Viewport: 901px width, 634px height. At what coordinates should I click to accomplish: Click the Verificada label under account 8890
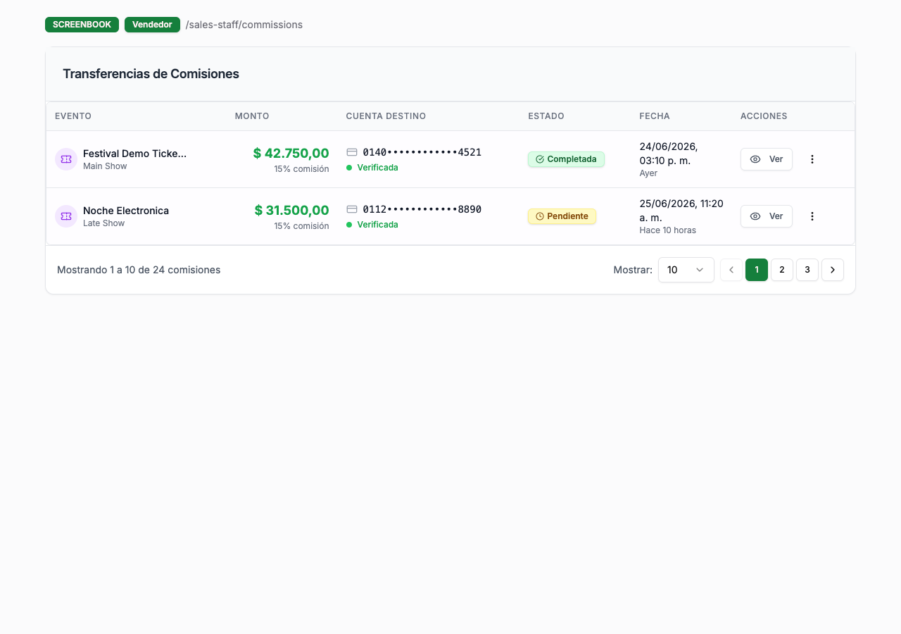click(377, 225)
